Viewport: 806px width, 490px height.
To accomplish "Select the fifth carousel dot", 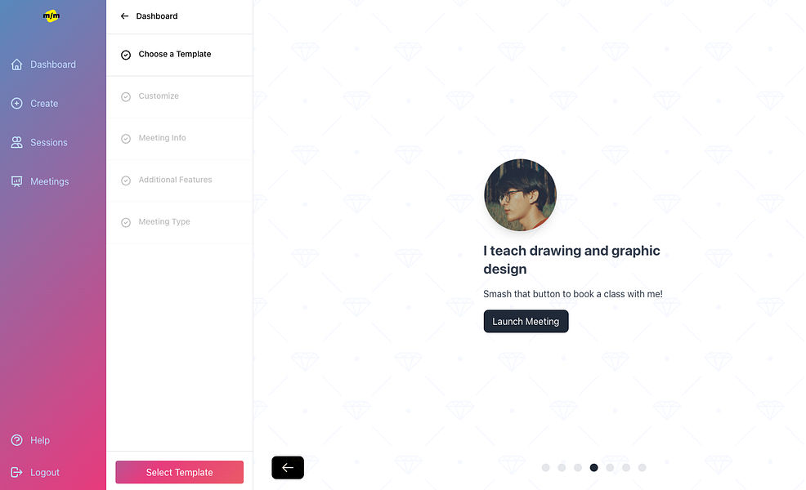I will [x=610, y=467].
